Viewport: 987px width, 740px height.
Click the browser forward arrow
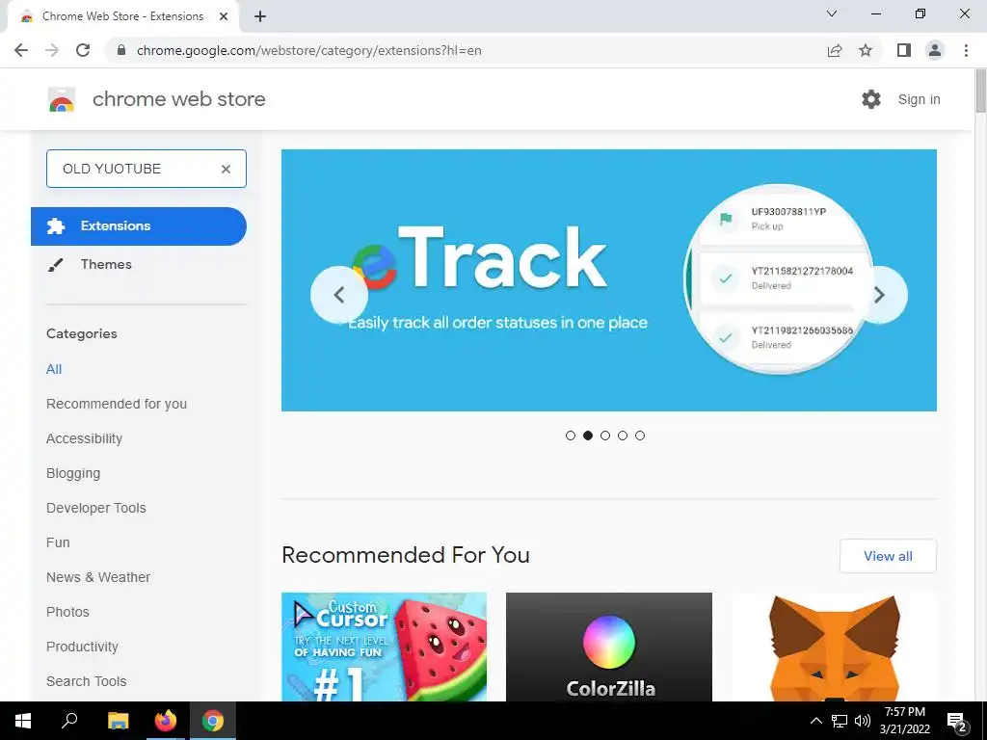(x=52, y=50)
